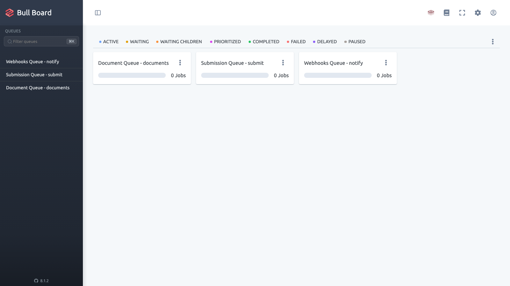The width and height of the screenshot is (510, 286).
Task: Select the FAILED status filter
Action: point(296,42)
